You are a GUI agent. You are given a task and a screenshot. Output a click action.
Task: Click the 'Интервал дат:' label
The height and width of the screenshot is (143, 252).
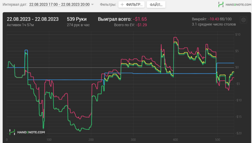pos(15,5)
